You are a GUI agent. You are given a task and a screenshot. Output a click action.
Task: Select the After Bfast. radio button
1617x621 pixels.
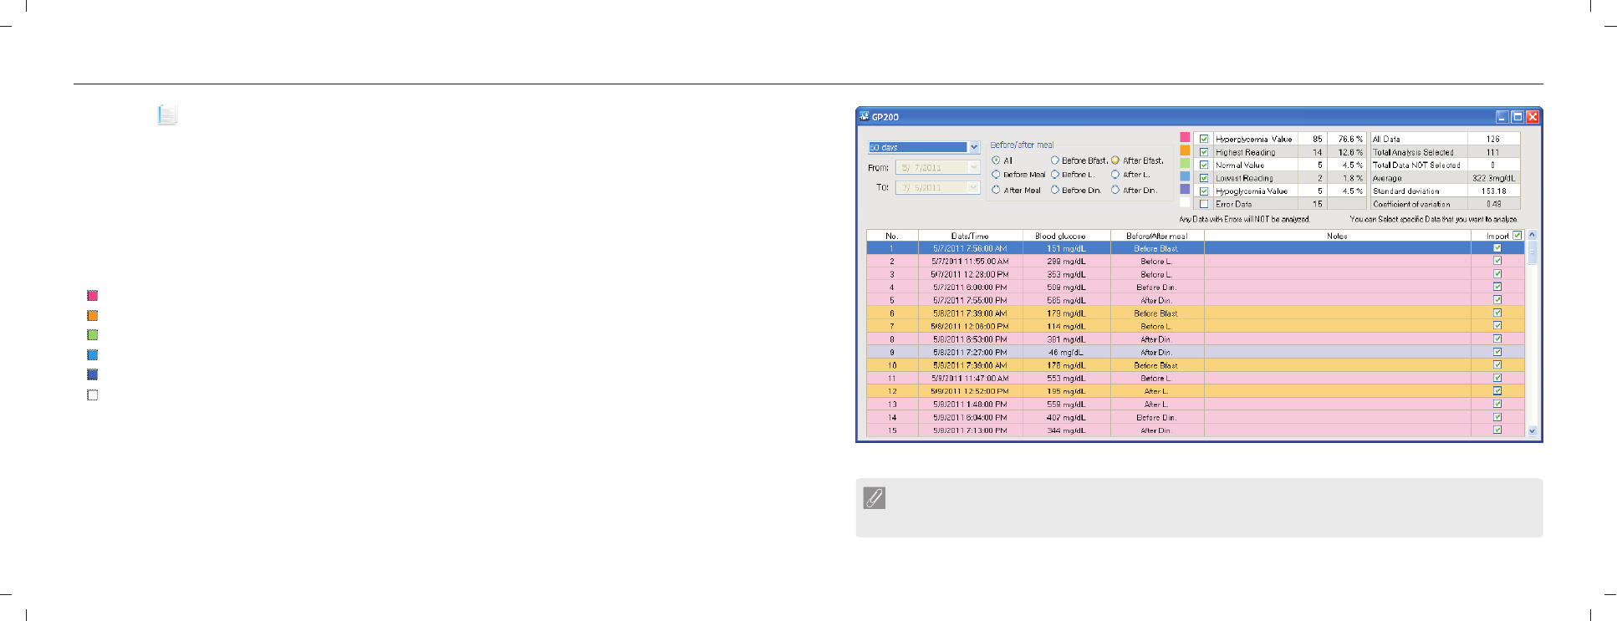(x=1115, y=160)
